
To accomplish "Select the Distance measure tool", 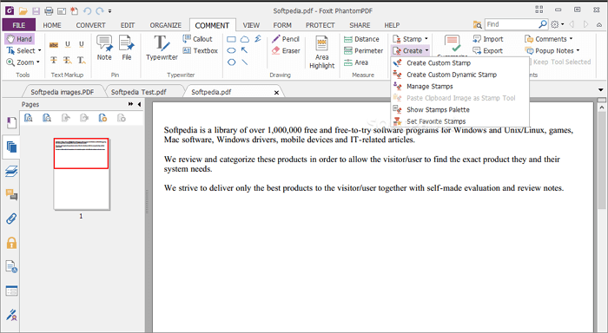I will tap(361, 39).
